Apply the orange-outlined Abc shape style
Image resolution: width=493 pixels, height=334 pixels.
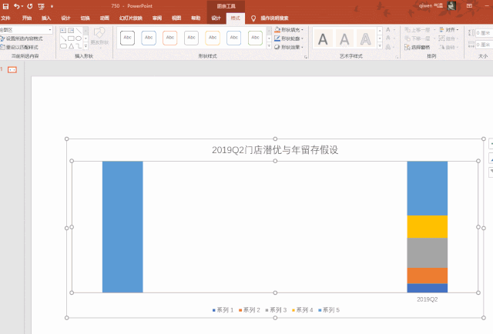pyautogui.click(x=170, y=38)
